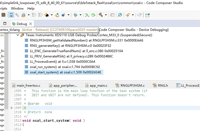The image size is (200, 131).
Task: Close the Debug view tab
Action: point(31,24)
